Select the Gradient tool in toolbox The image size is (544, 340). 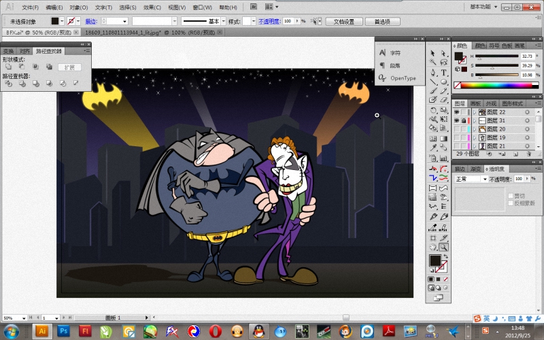(443, 139)
